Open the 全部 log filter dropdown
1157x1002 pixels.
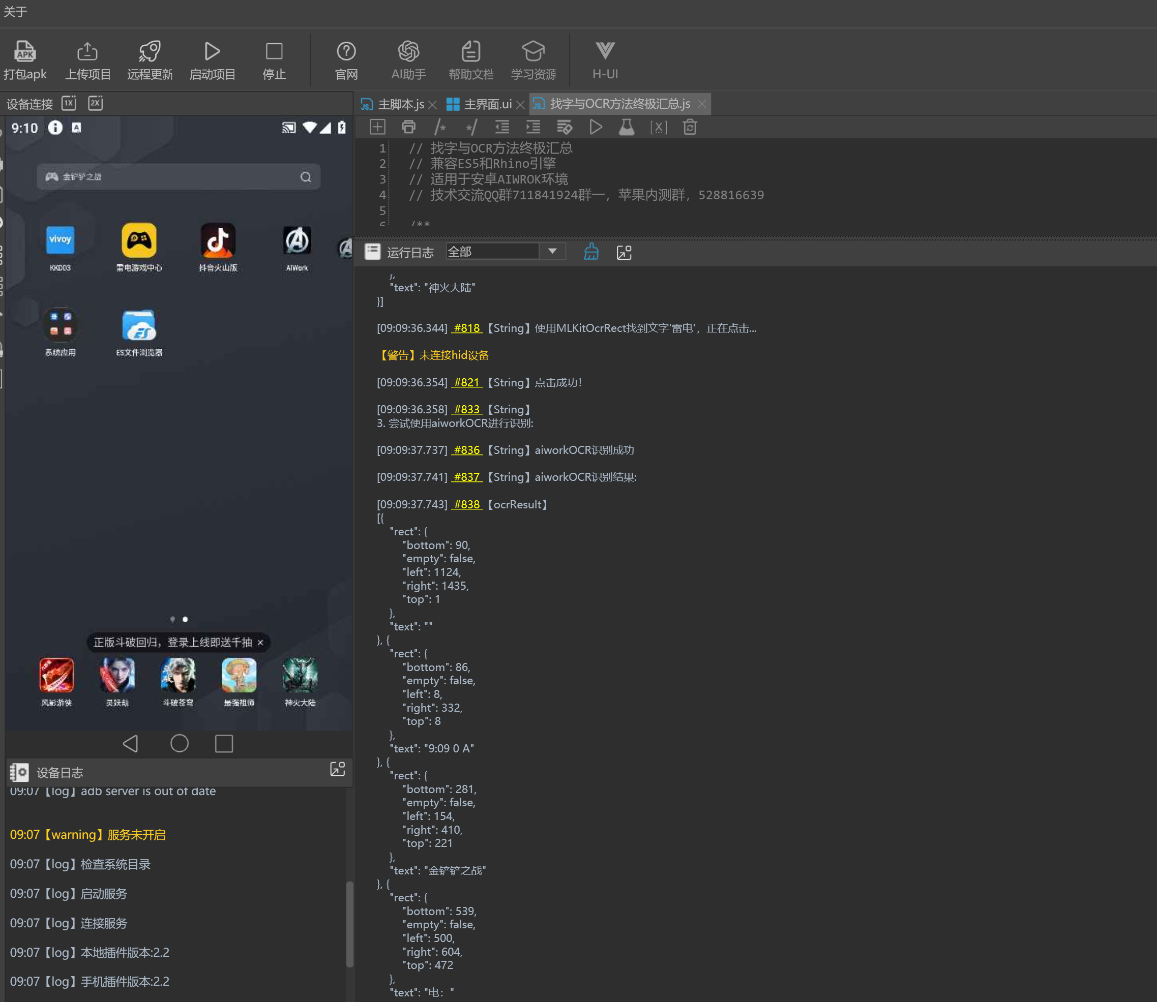tap(552, 251)
